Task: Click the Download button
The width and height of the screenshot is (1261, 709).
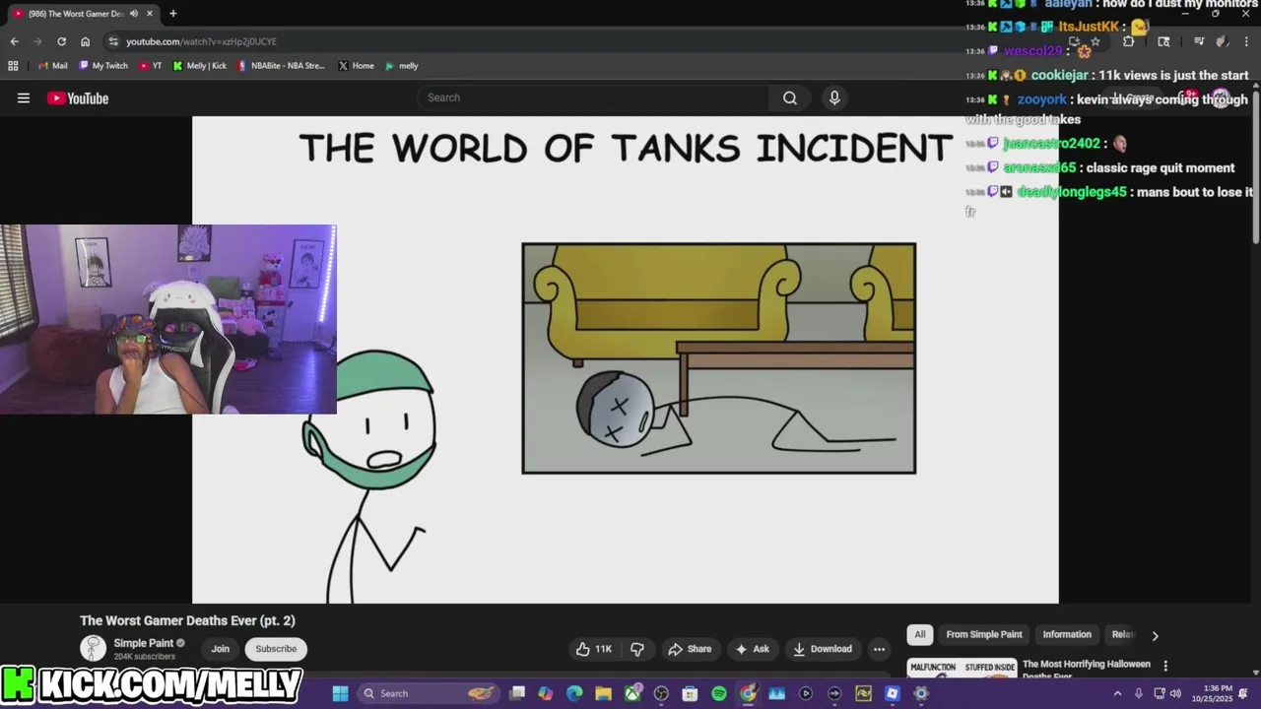Action: pos(823,649)
